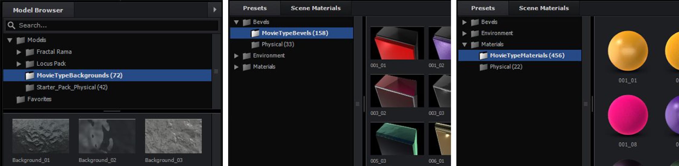Select the Background_02 thumbnail
679x166 pixels.
[x=107, y=136]
